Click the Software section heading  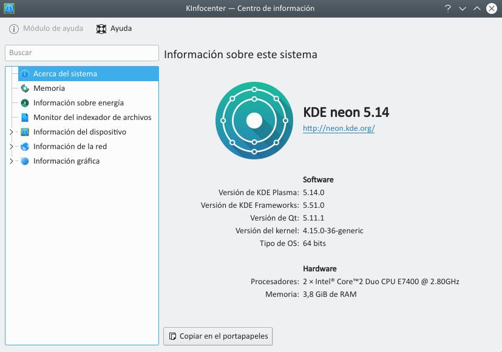[318, 179]
